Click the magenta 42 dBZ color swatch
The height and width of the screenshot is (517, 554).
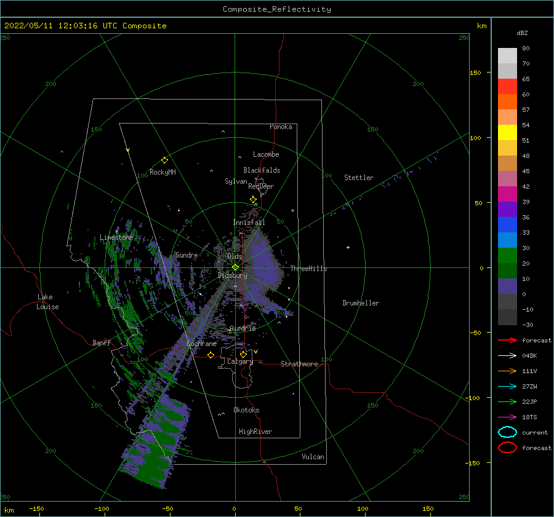[x=507, y=194]
